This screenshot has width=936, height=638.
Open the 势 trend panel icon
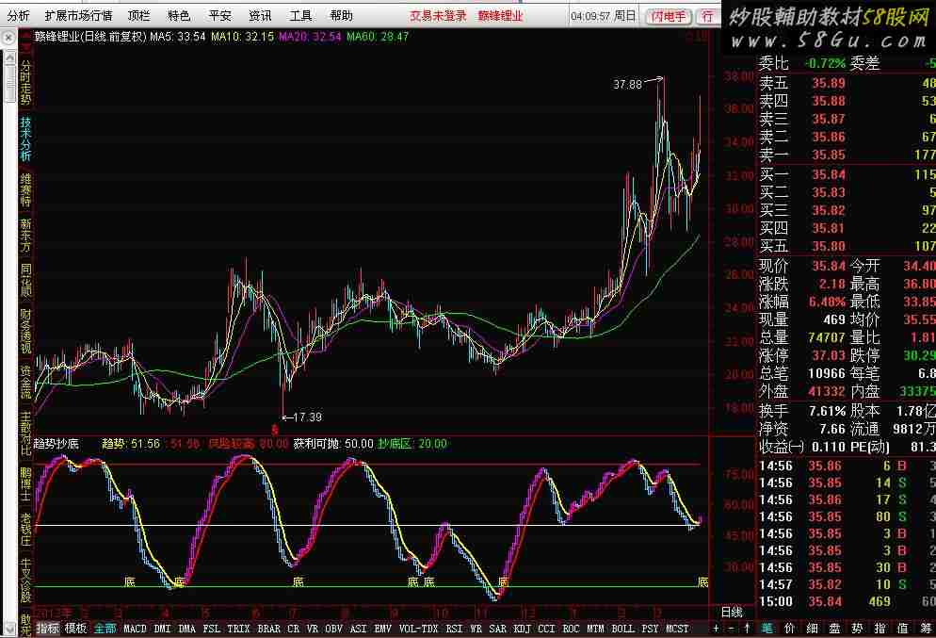tap(858, 629)
